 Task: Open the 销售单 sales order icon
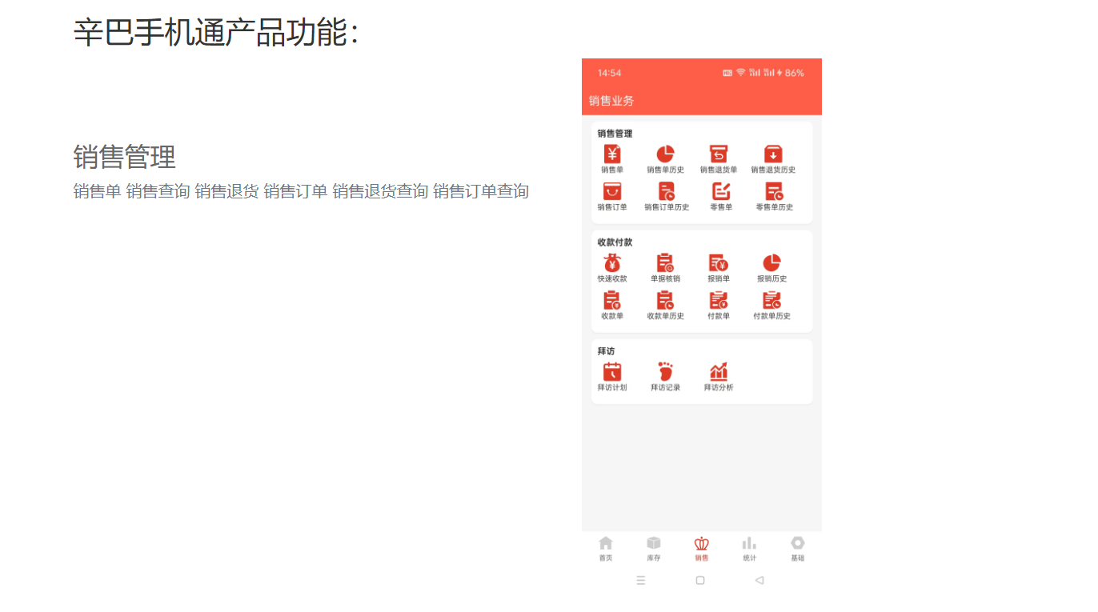tap(612, 154)
